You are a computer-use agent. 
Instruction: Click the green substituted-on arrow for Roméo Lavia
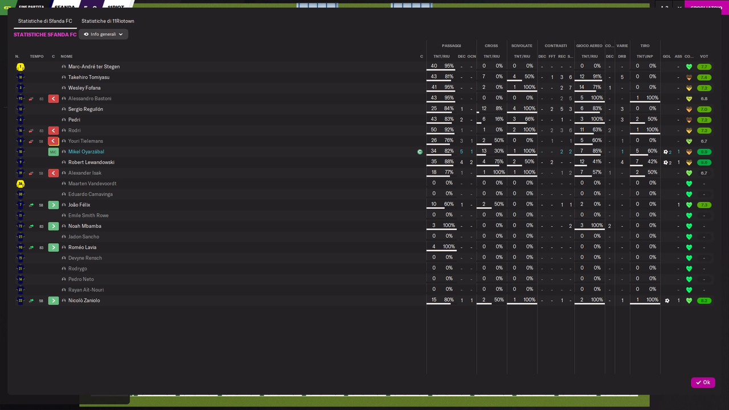pyautogui.click(x=54, y=248)
